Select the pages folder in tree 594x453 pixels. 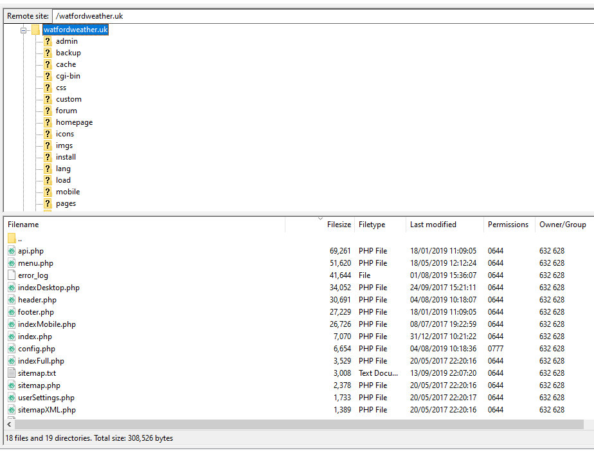pos(66,203)
